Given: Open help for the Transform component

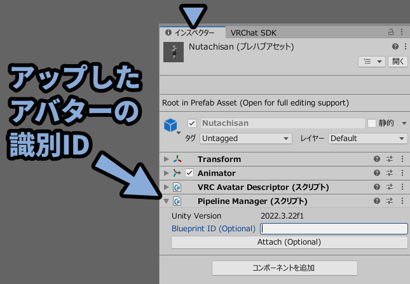Looking at the screenshot, I should click(x=377, y=159).
